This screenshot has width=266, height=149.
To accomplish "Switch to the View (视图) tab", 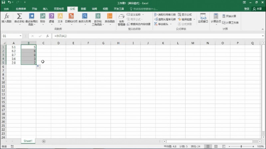I will coord(105,9).
